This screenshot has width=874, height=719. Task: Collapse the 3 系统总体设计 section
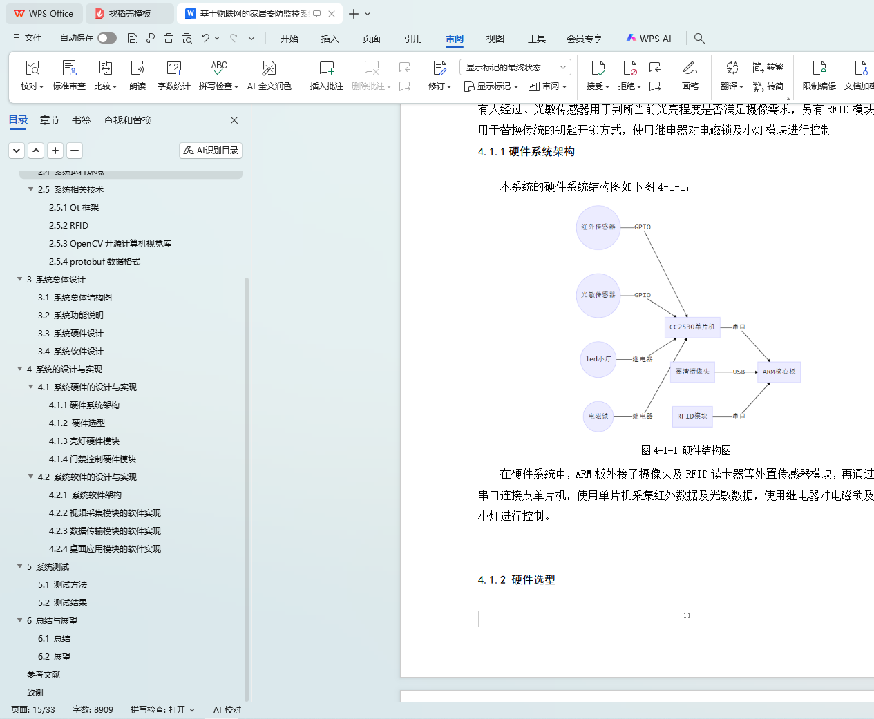click(x=20, y=279)
